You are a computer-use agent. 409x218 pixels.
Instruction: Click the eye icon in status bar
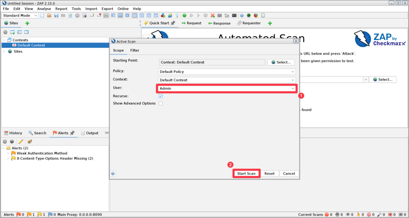(348, 215)
